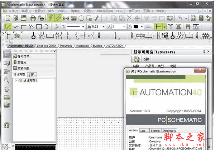Toggle the Lines lightning-bolt mode button
215x152 pixels.
51,18
